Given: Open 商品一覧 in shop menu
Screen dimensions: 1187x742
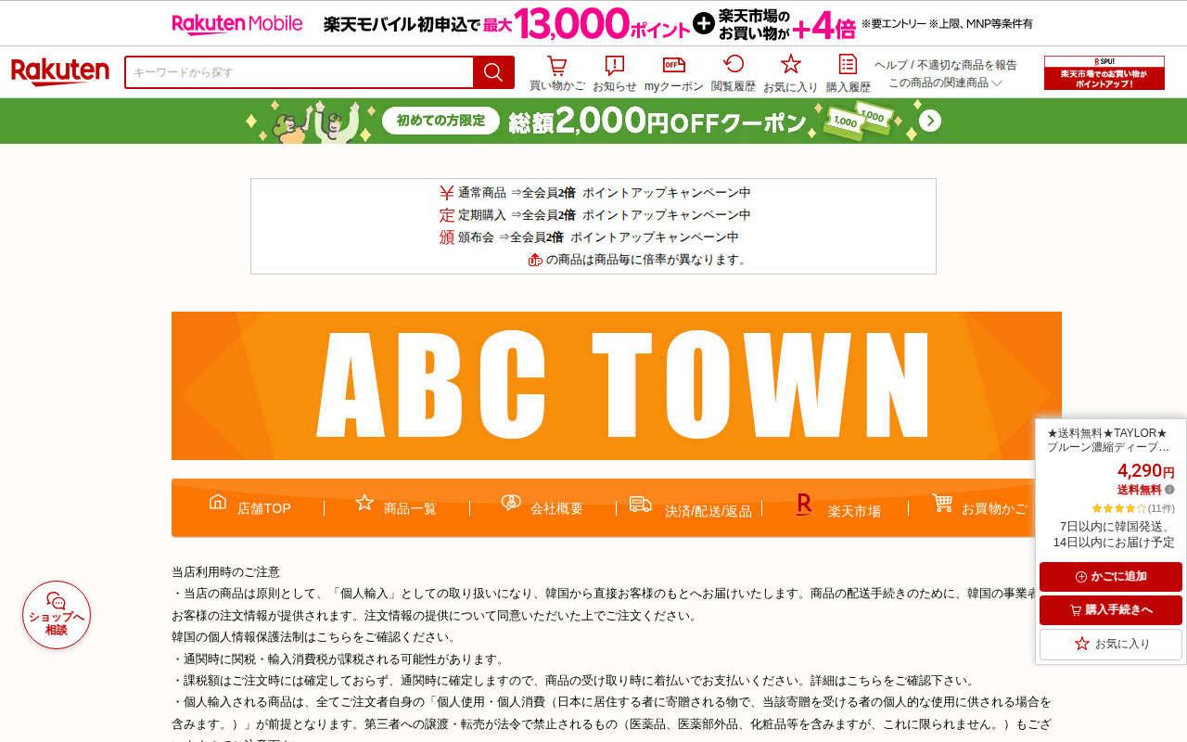Looking at the screenshot, I should (x=410, y=508).
